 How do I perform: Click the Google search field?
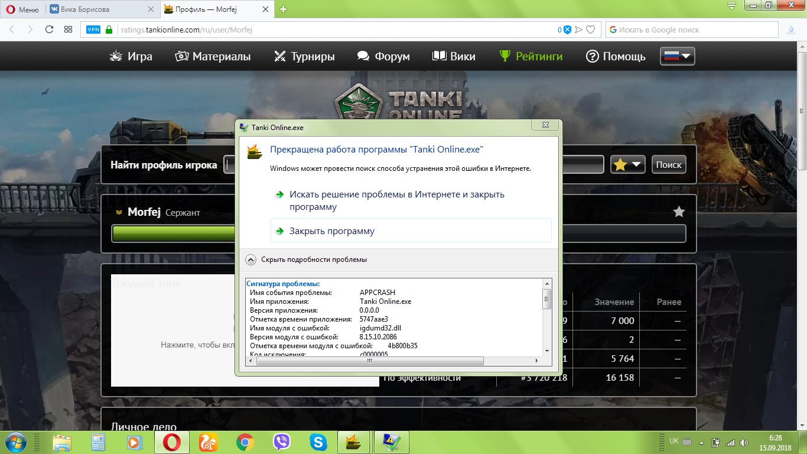tap(692, 30)
